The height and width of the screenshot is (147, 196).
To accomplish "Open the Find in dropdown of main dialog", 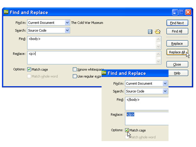I will tap(67, 23).
